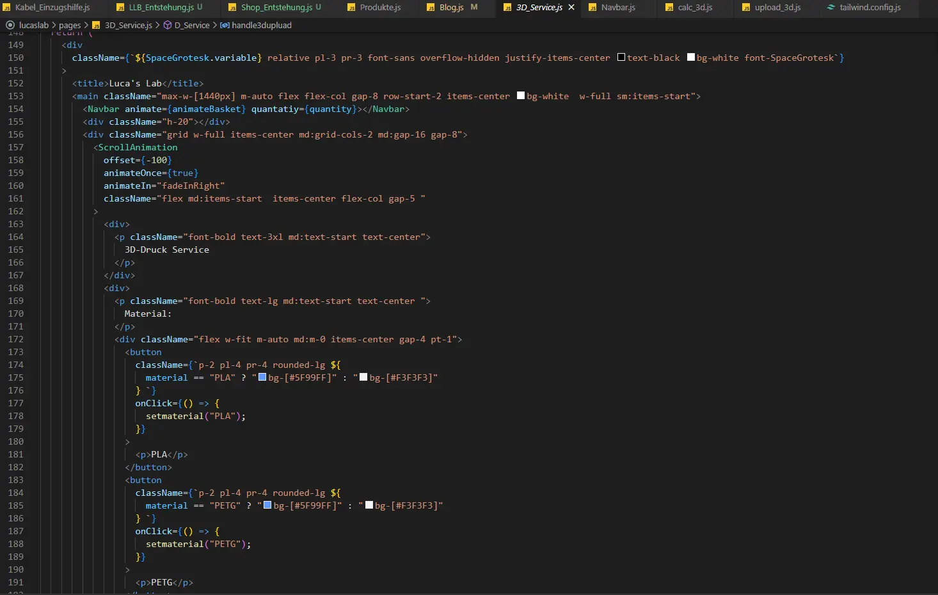Viewport: 938px width, 595px height.
Task: Click the bg-[#F3F3F3] color swatch on line 185
Action: (x=369, y=505)
